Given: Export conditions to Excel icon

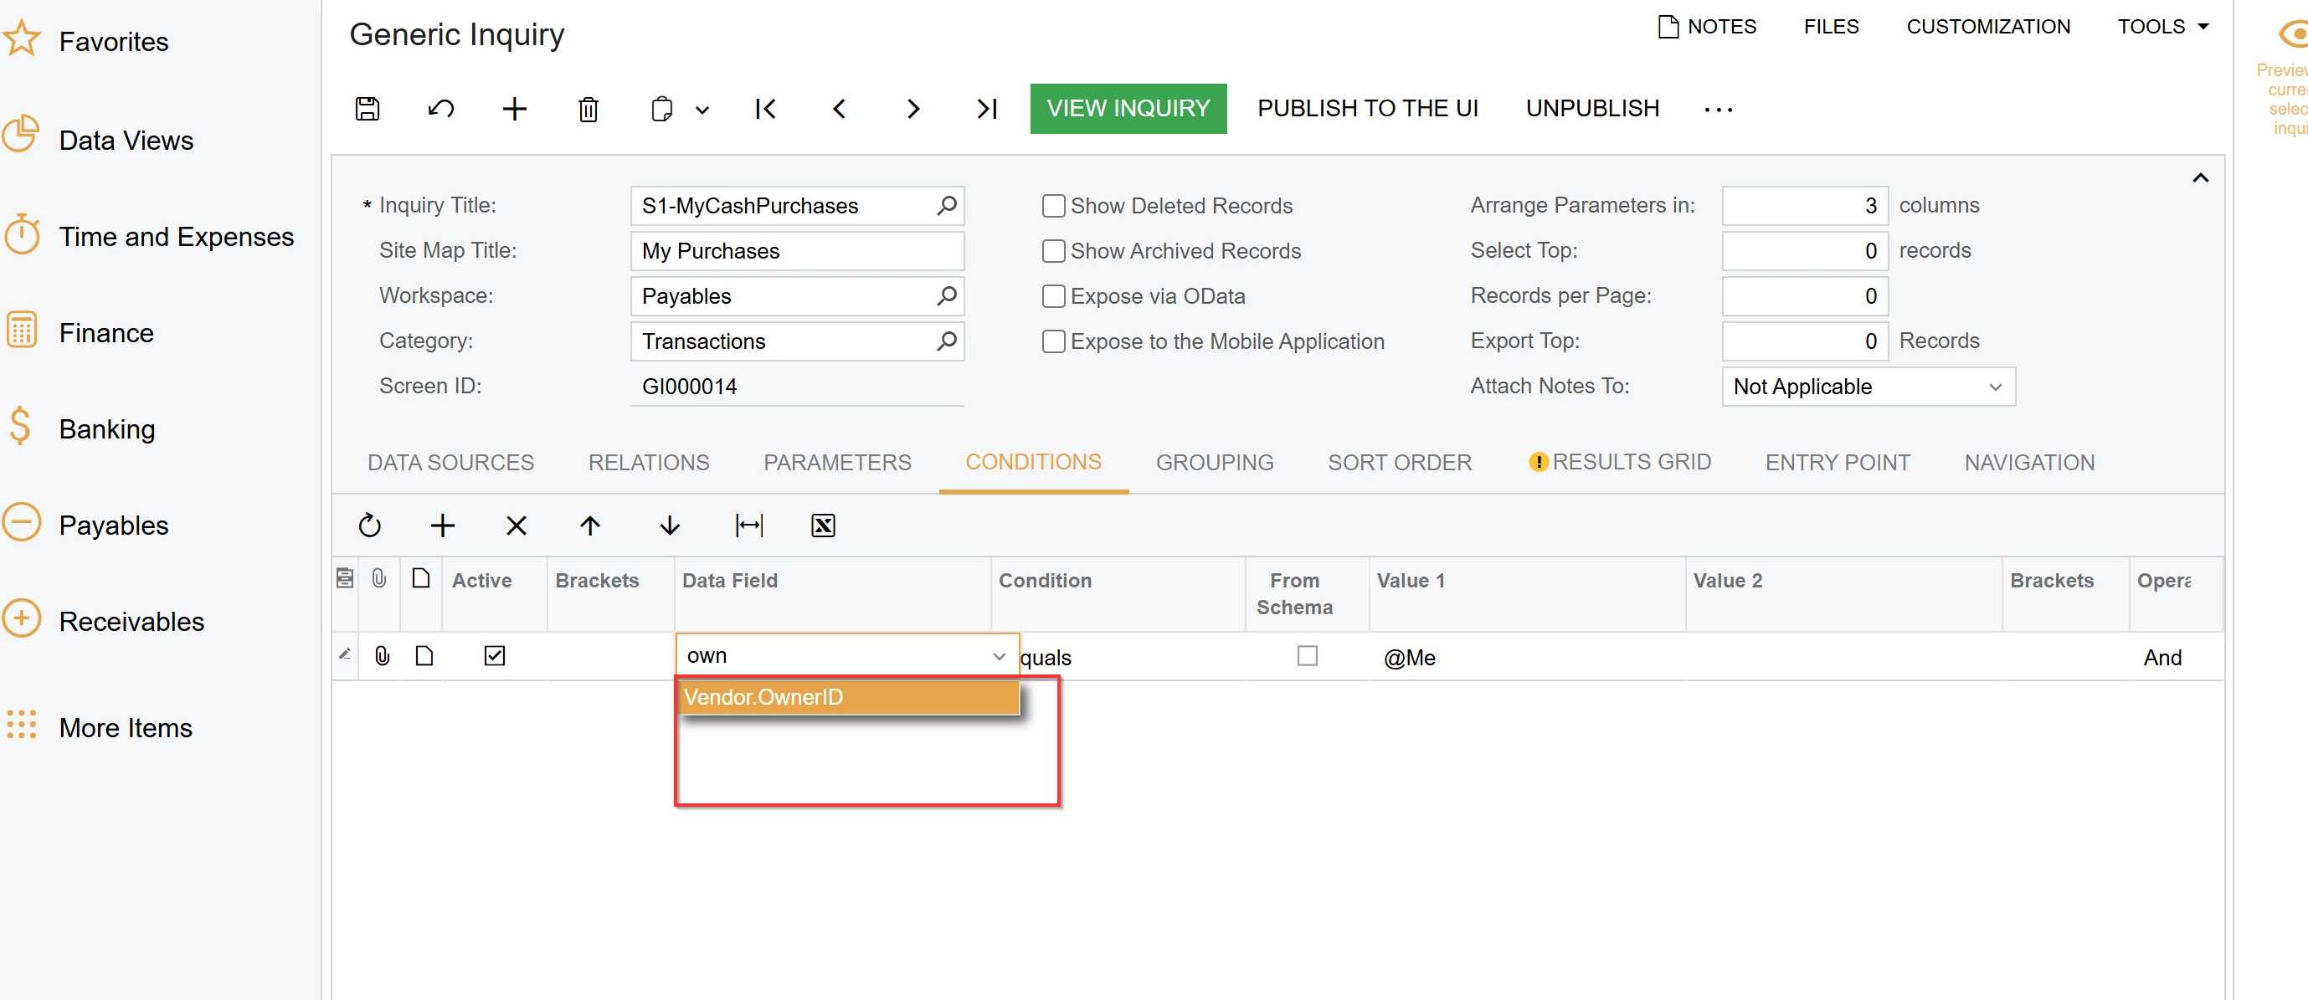Looking at the screenshot, I should 823,526.
